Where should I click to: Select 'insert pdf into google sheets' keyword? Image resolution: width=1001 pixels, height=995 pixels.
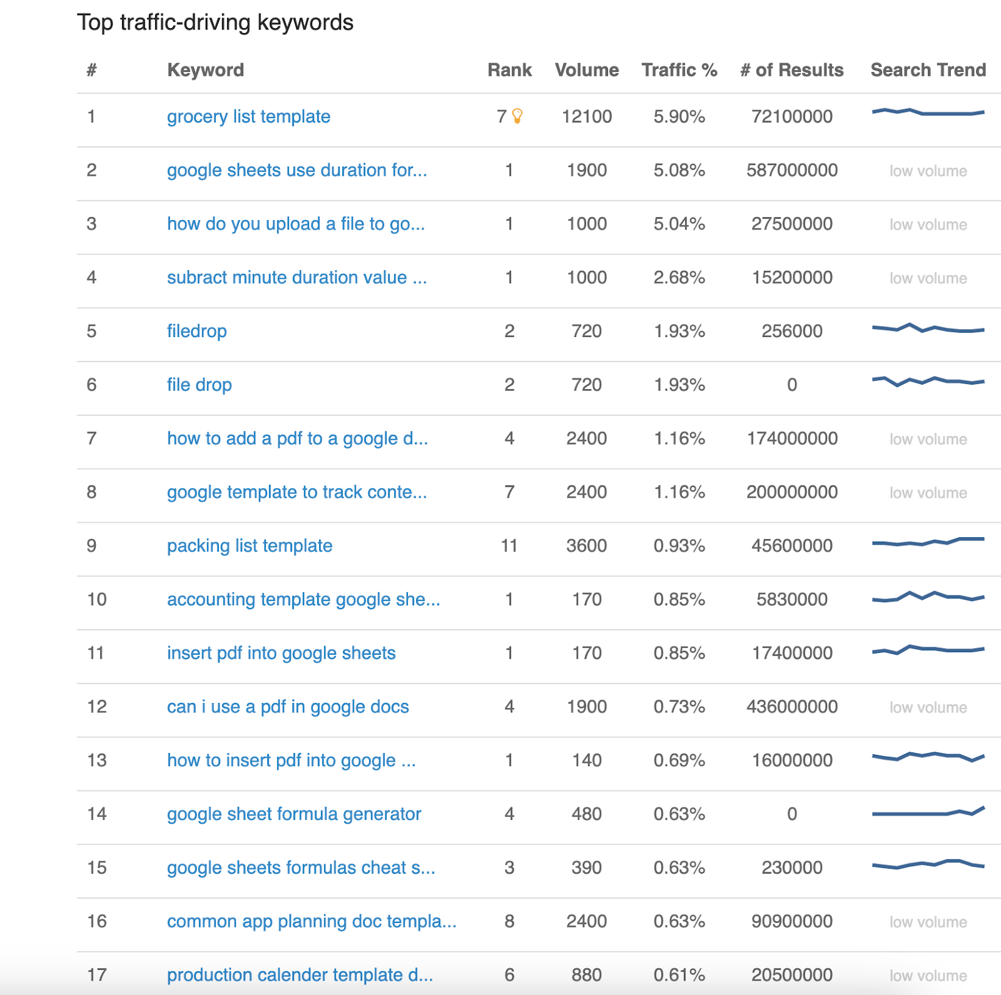pyautogui.click(x=281, y=654)
